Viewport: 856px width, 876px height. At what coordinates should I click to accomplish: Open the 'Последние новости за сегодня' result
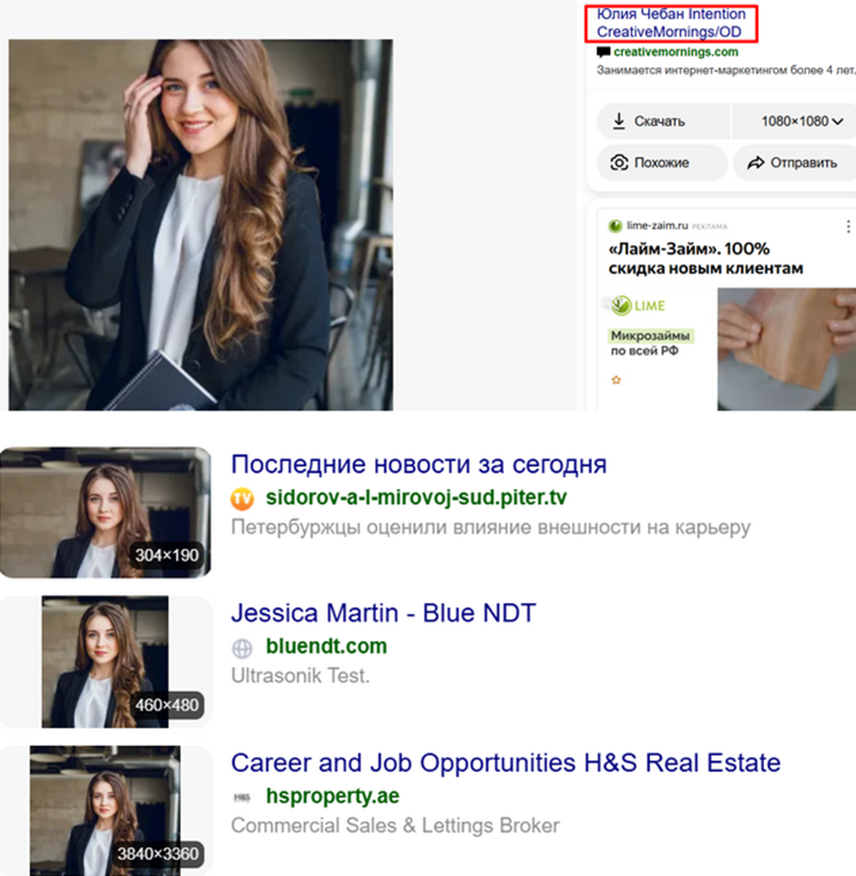click(418, 464)
